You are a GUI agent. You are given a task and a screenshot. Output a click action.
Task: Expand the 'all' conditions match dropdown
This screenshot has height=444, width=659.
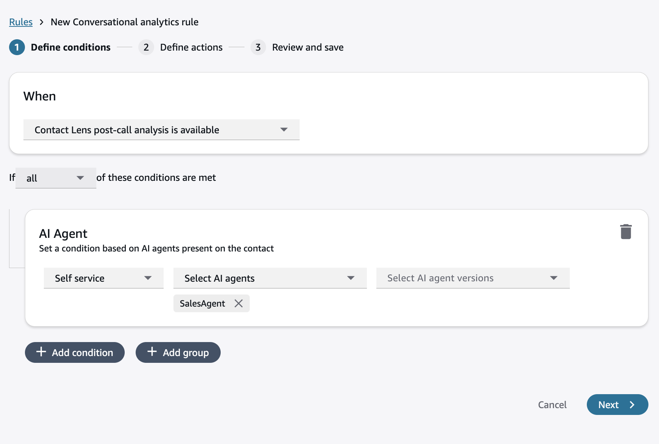point(56,178)
